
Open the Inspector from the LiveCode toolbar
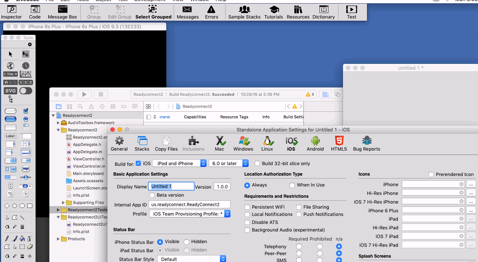[11, 12]
